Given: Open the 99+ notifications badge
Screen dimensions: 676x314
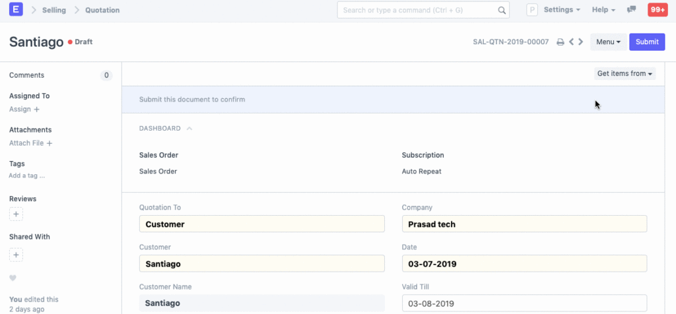Looking at the screenshot, I should 657,10.
